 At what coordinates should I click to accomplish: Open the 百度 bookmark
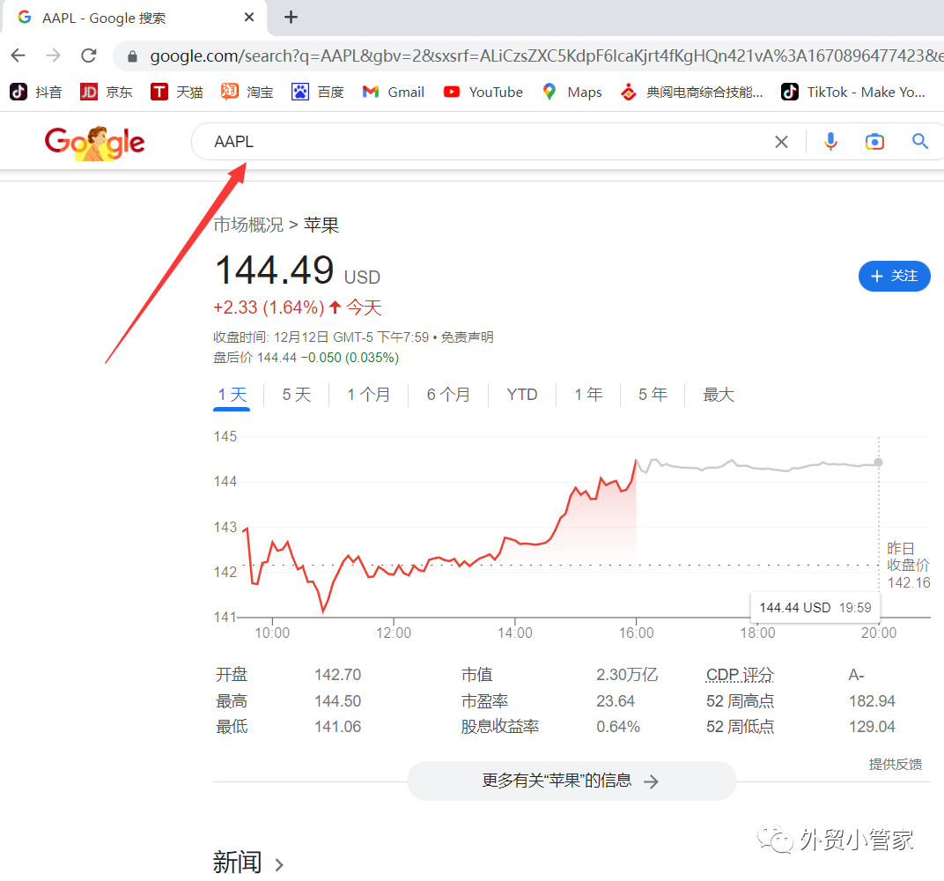(317, 92)
